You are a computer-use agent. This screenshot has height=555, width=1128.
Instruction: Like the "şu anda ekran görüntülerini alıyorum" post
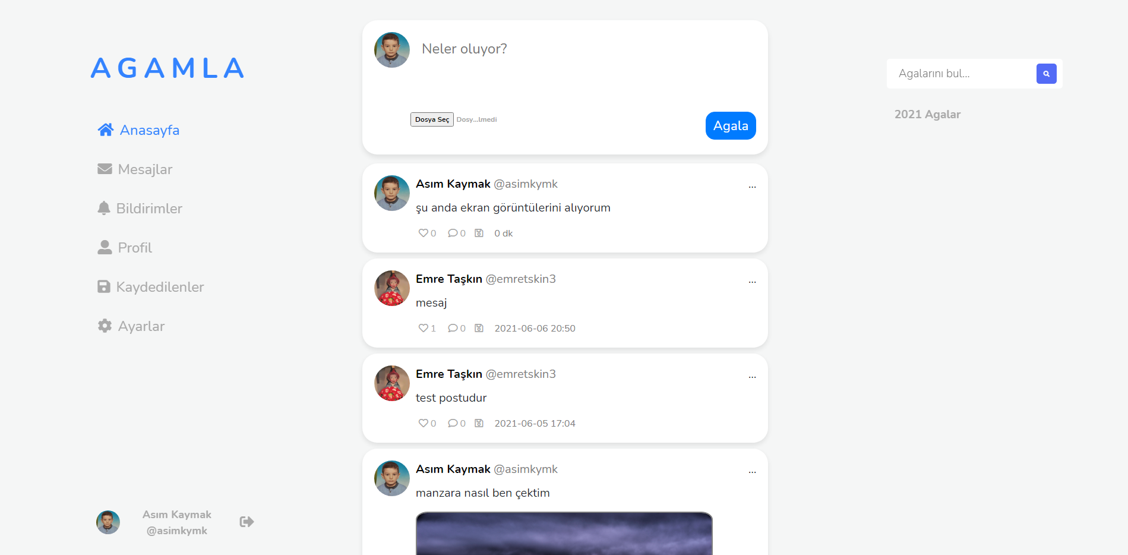pyautogui.click(x=423, y=233)
